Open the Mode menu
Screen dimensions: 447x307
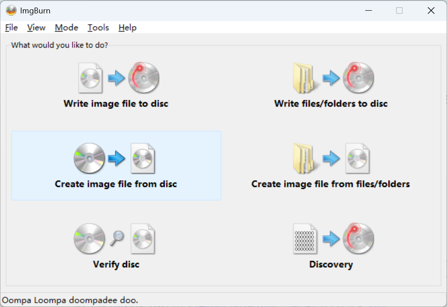(67, 28)
